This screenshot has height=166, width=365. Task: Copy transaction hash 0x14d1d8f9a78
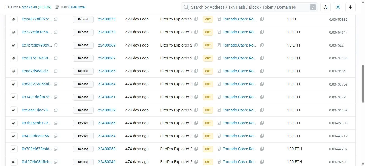(56, 97)
